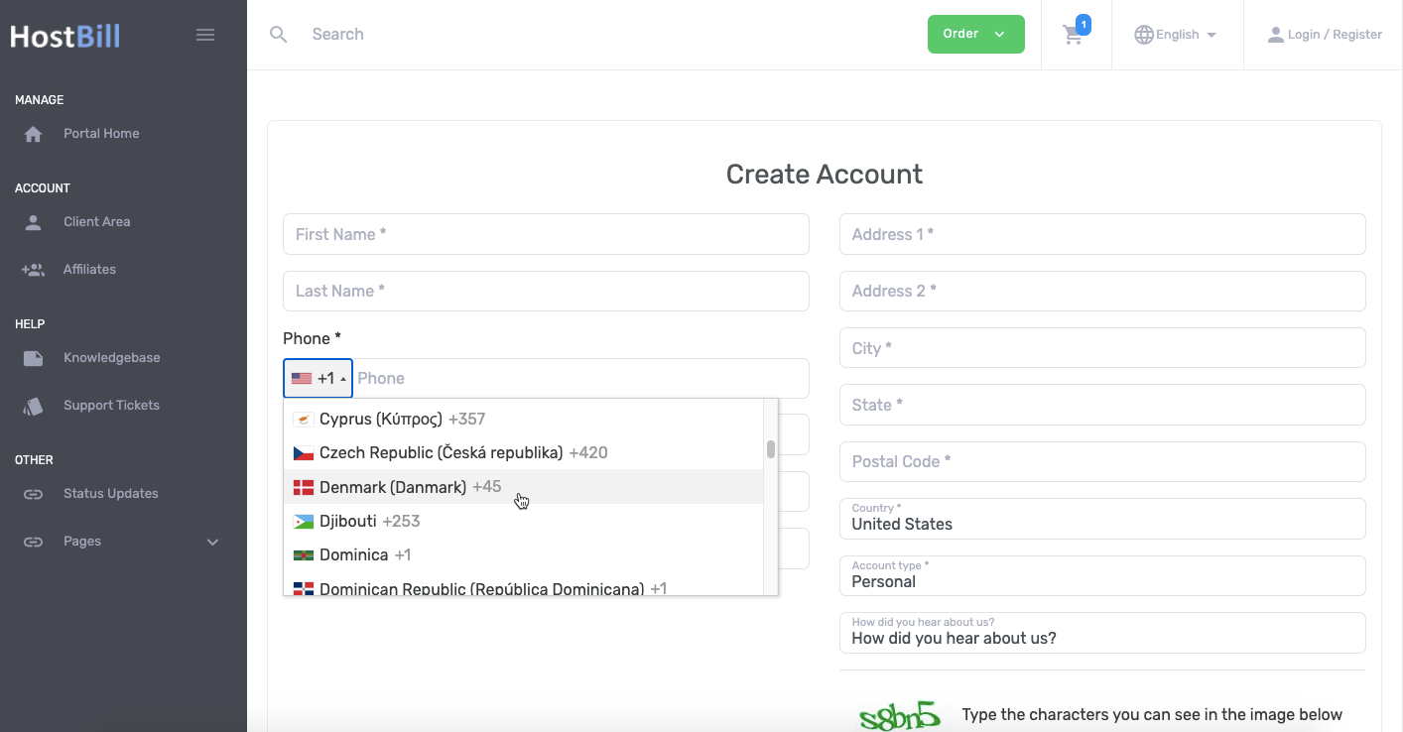Image resolution: width=1403 pixels, height=732 pixels.
Task: Click the Login / Register link
Action: tap(1335, 34)
